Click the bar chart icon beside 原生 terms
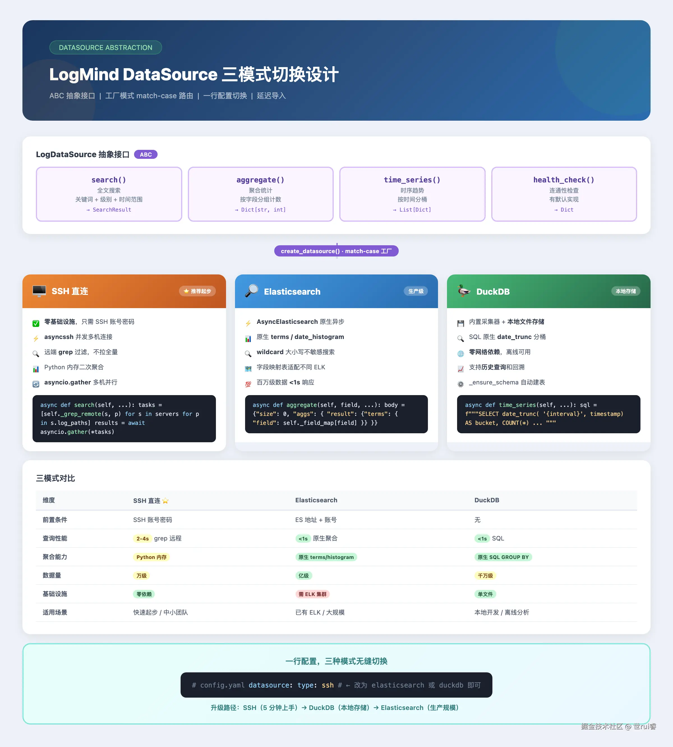Screen dimensions: 673x747 point(248,338)
